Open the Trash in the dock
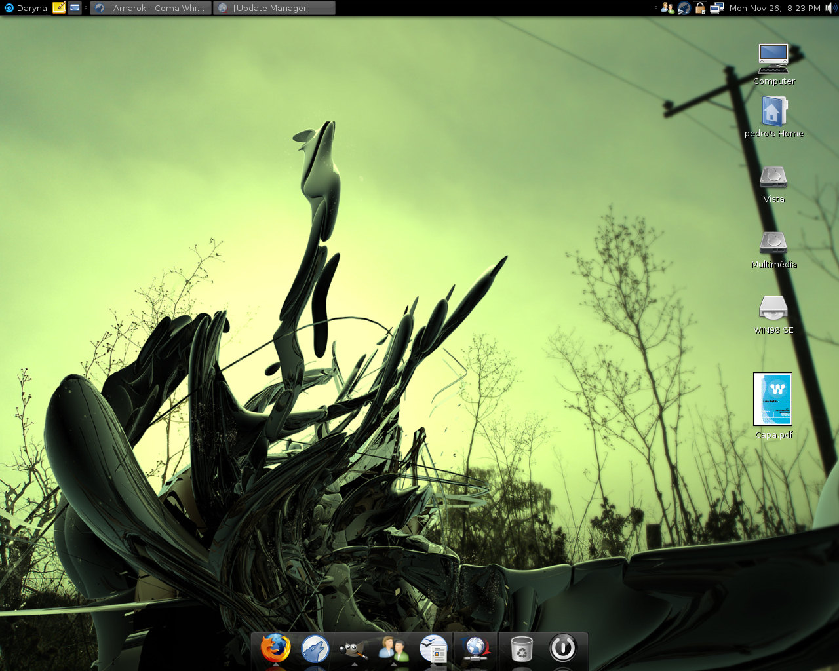 coord(522,649)
